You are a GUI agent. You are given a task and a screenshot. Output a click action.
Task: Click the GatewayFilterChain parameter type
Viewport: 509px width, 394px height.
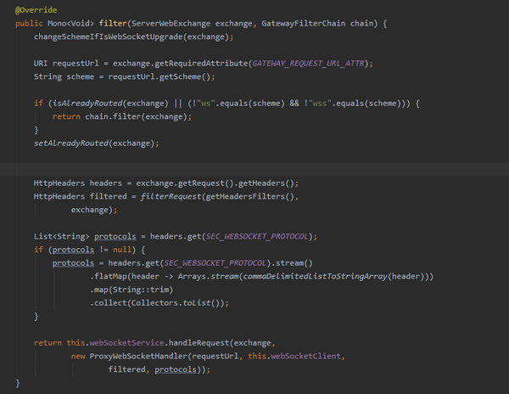tap(303, 24)
